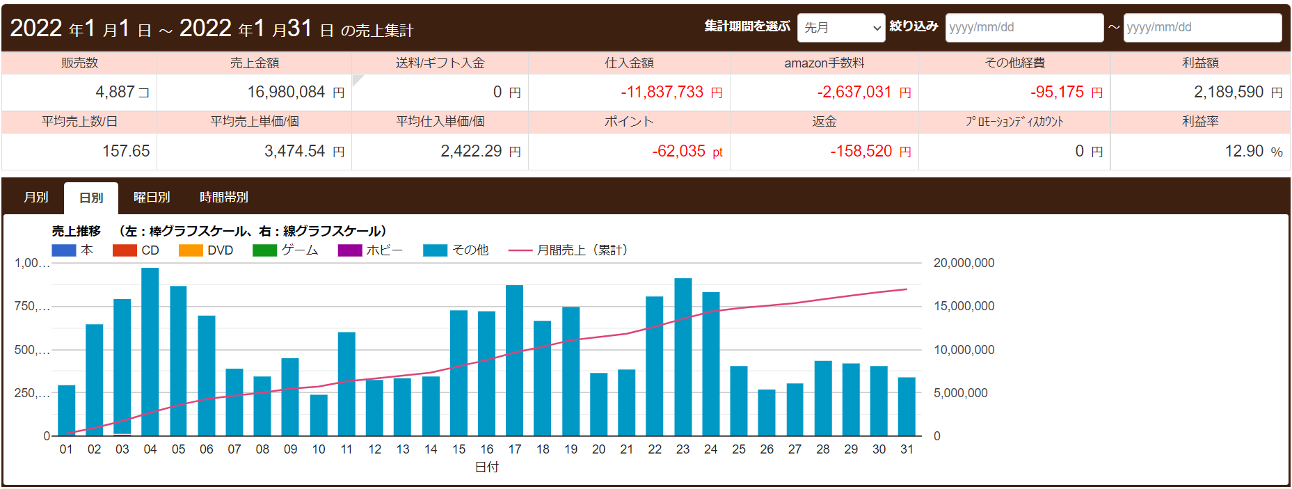Image resolution: width=1292 pixels, height=489 pixels.
Task: Select the 日別 tab
Action: point(91,198)
